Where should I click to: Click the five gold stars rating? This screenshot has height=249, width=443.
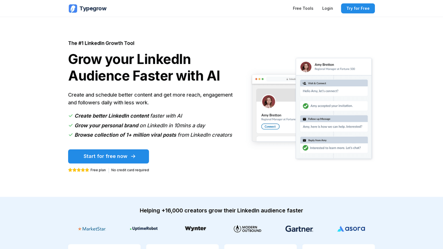tap(78, 170)
